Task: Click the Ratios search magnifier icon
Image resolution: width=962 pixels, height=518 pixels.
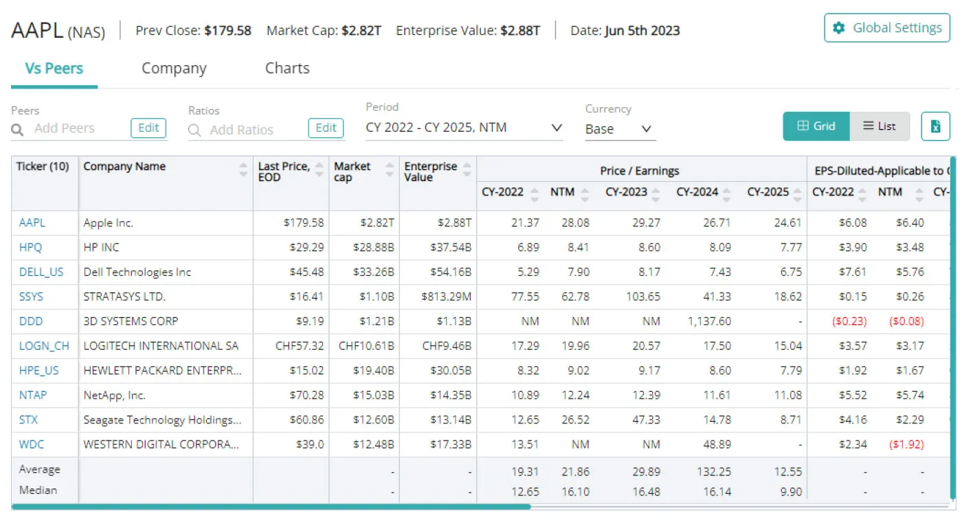Action: tap(195, 130)
